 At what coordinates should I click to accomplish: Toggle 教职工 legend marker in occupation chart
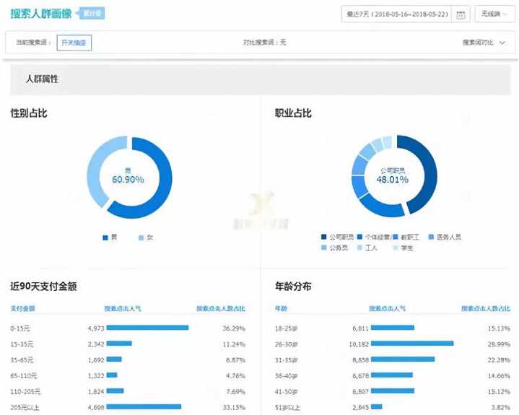point(398,237)
